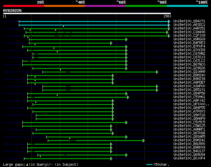Click the orange ~40% identity color segment

coord(65,6)
